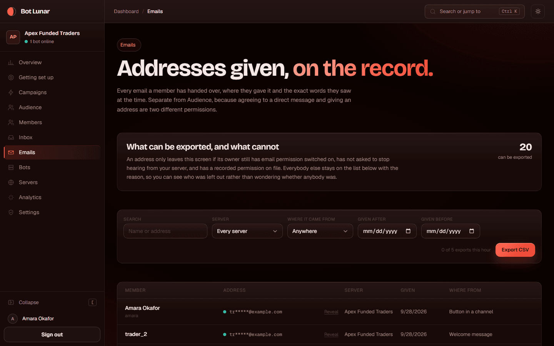Open the Given Before calendar picker icon
The height and width of the screenshot is (346, 554).
point(472,231)
